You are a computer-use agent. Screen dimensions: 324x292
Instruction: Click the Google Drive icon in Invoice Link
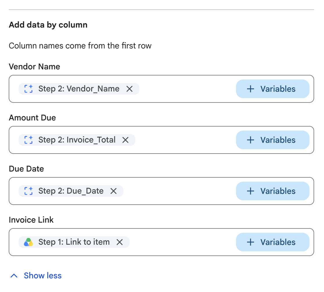coord(28,242)
